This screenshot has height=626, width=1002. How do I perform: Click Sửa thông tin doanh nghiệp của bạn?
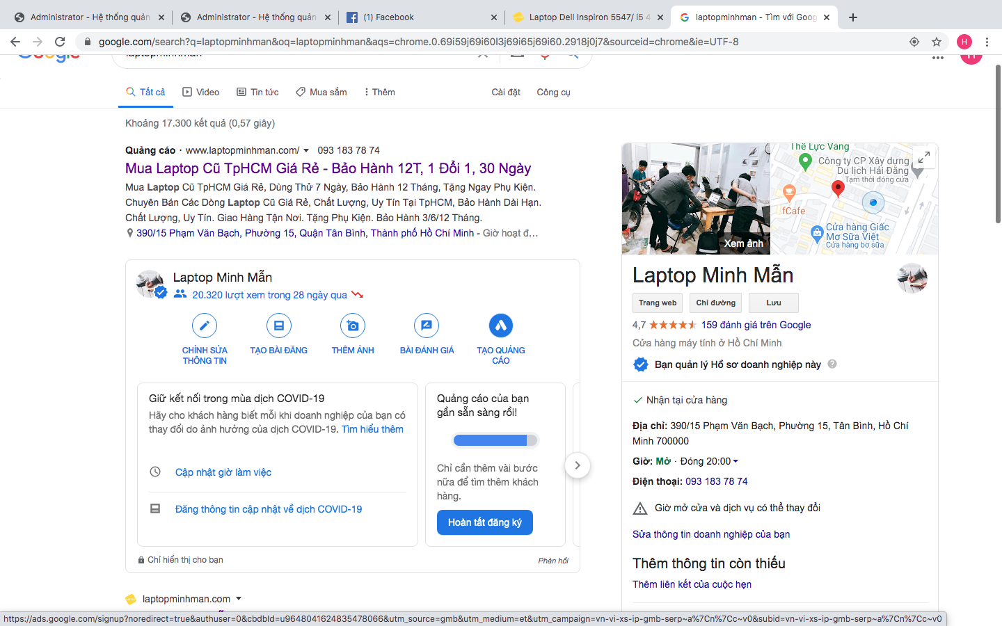click(x=711, y=534)
